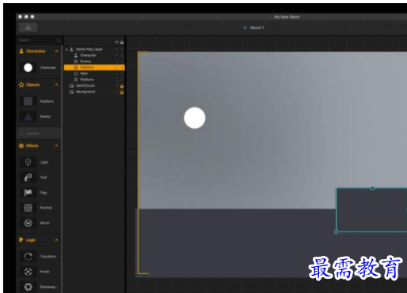Select the Mirror effect icon
407x293 pixels.
28,223
